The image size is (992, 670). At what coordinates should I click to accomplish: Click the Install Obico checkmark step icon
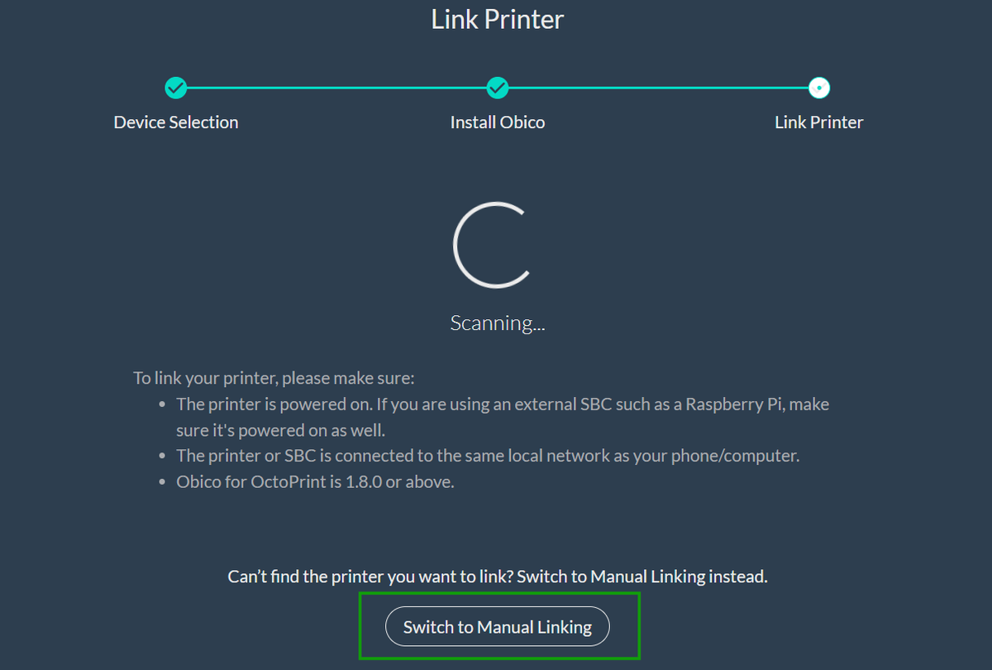pyautogui.click(x=497, y=88)
